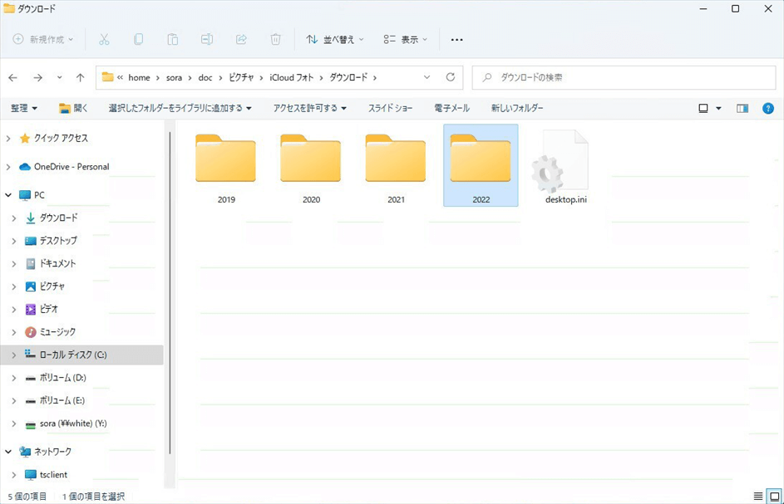784x504 pixels.
Task: Open the 並べ替え sort dropdown
Action: point(334,39)
